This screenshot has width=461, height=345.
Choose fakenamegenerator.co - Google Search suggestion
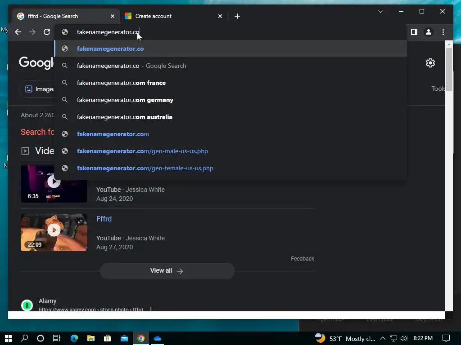[231, 66]
